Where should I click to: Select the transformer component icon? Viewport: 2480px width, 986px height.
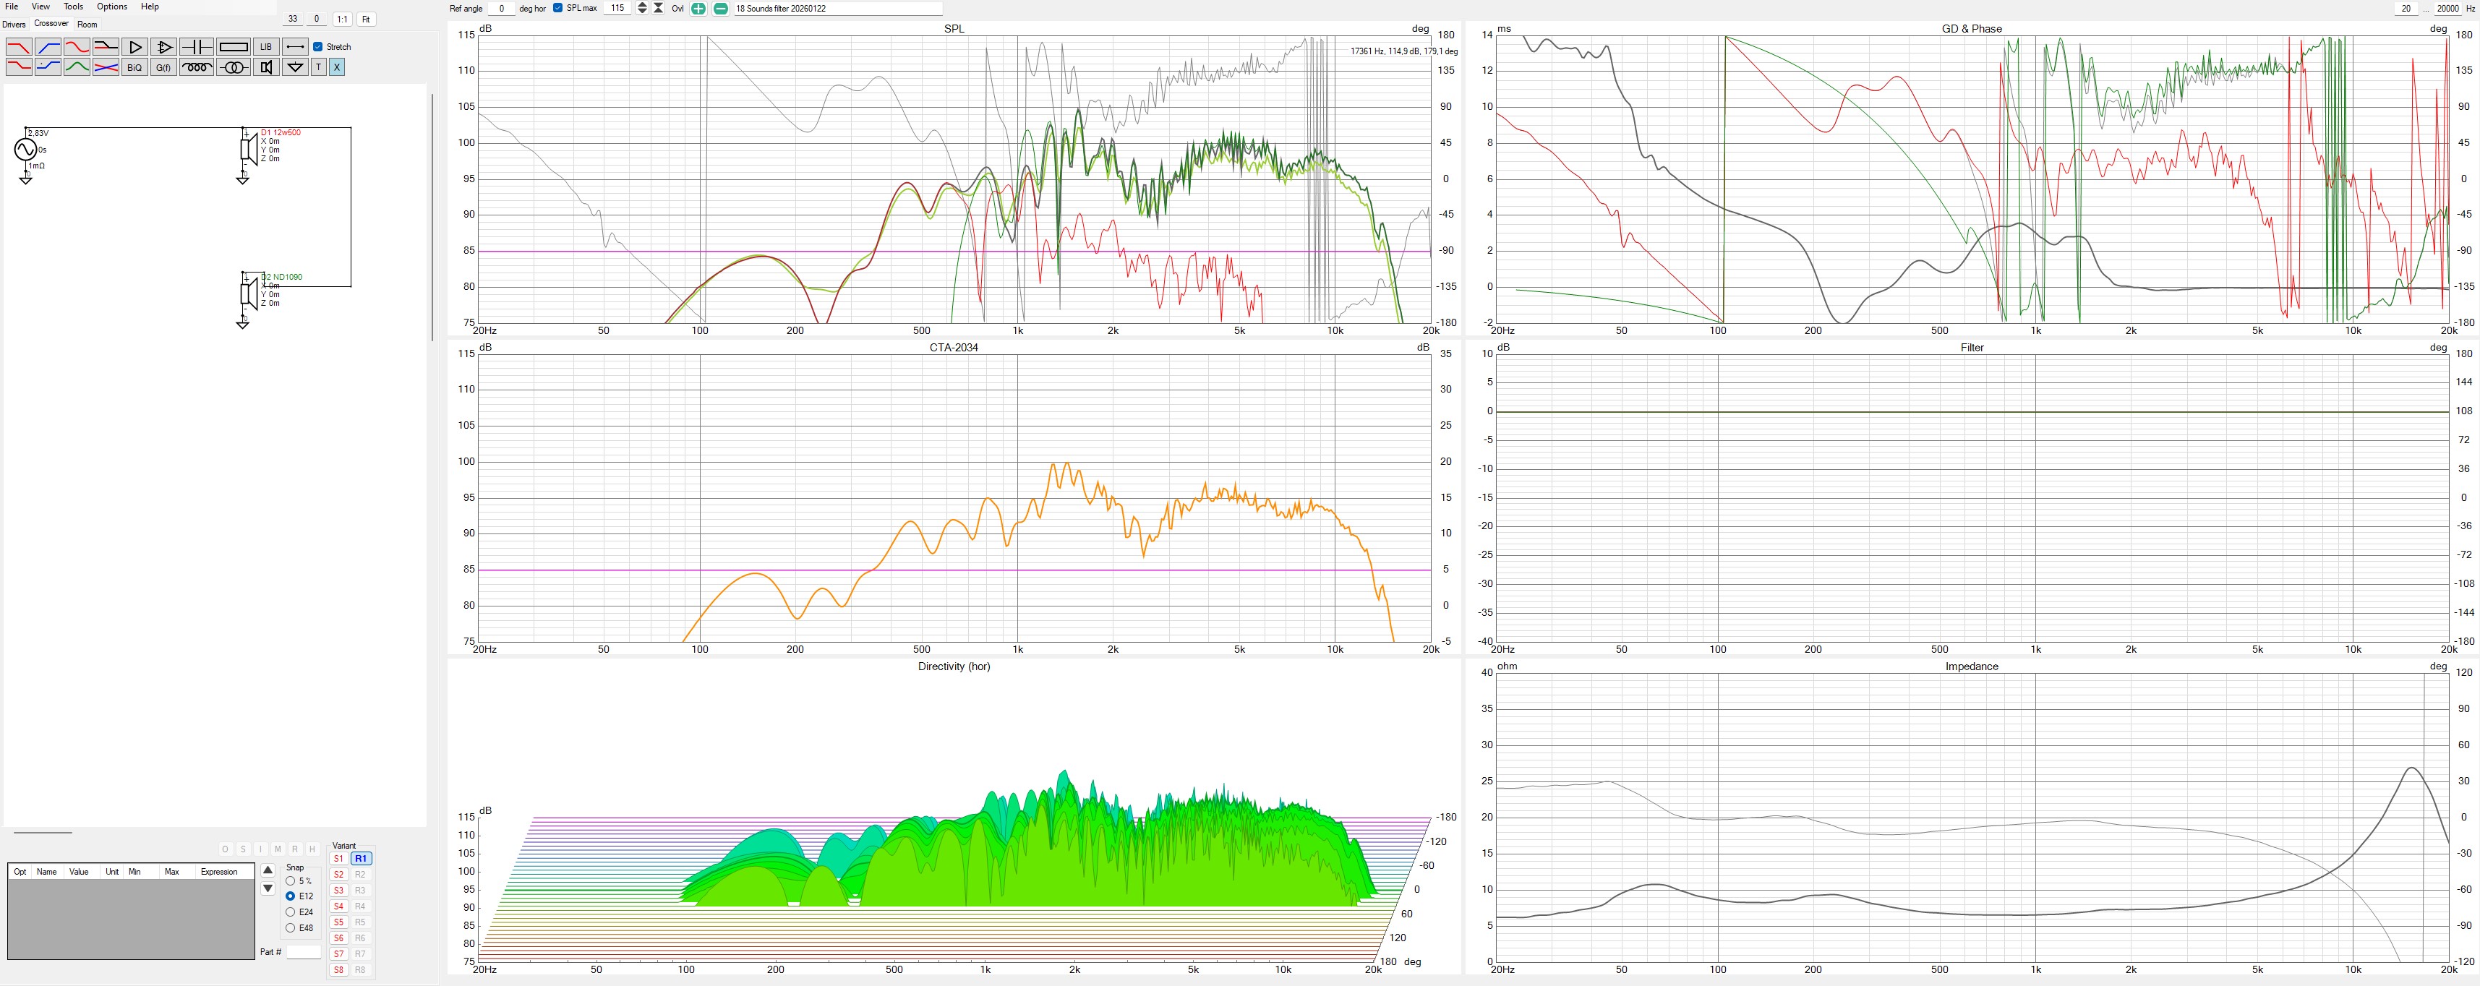click(233, 67)
